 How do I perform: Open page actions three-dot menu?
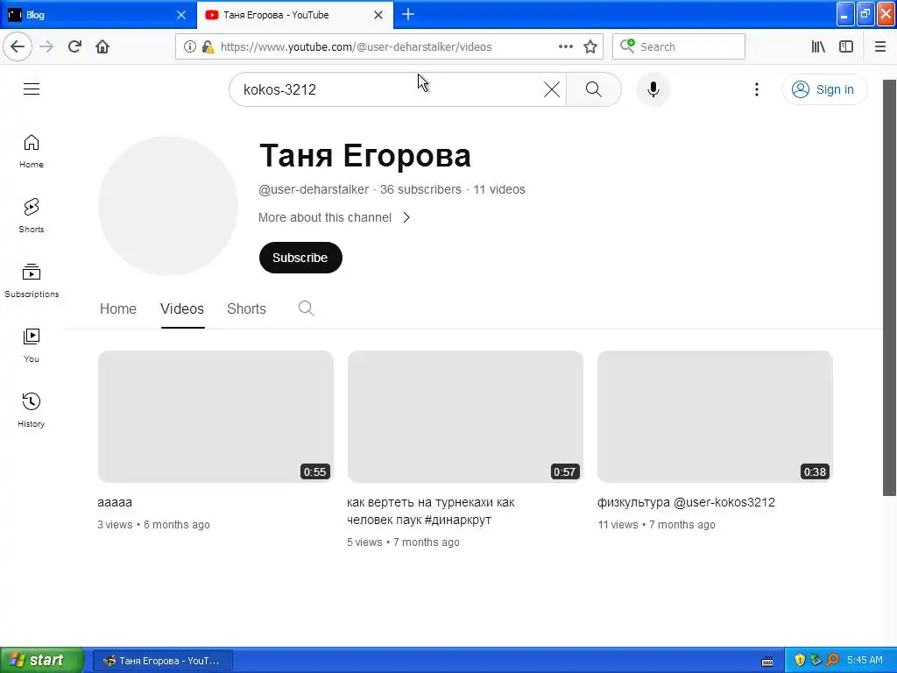565,46
